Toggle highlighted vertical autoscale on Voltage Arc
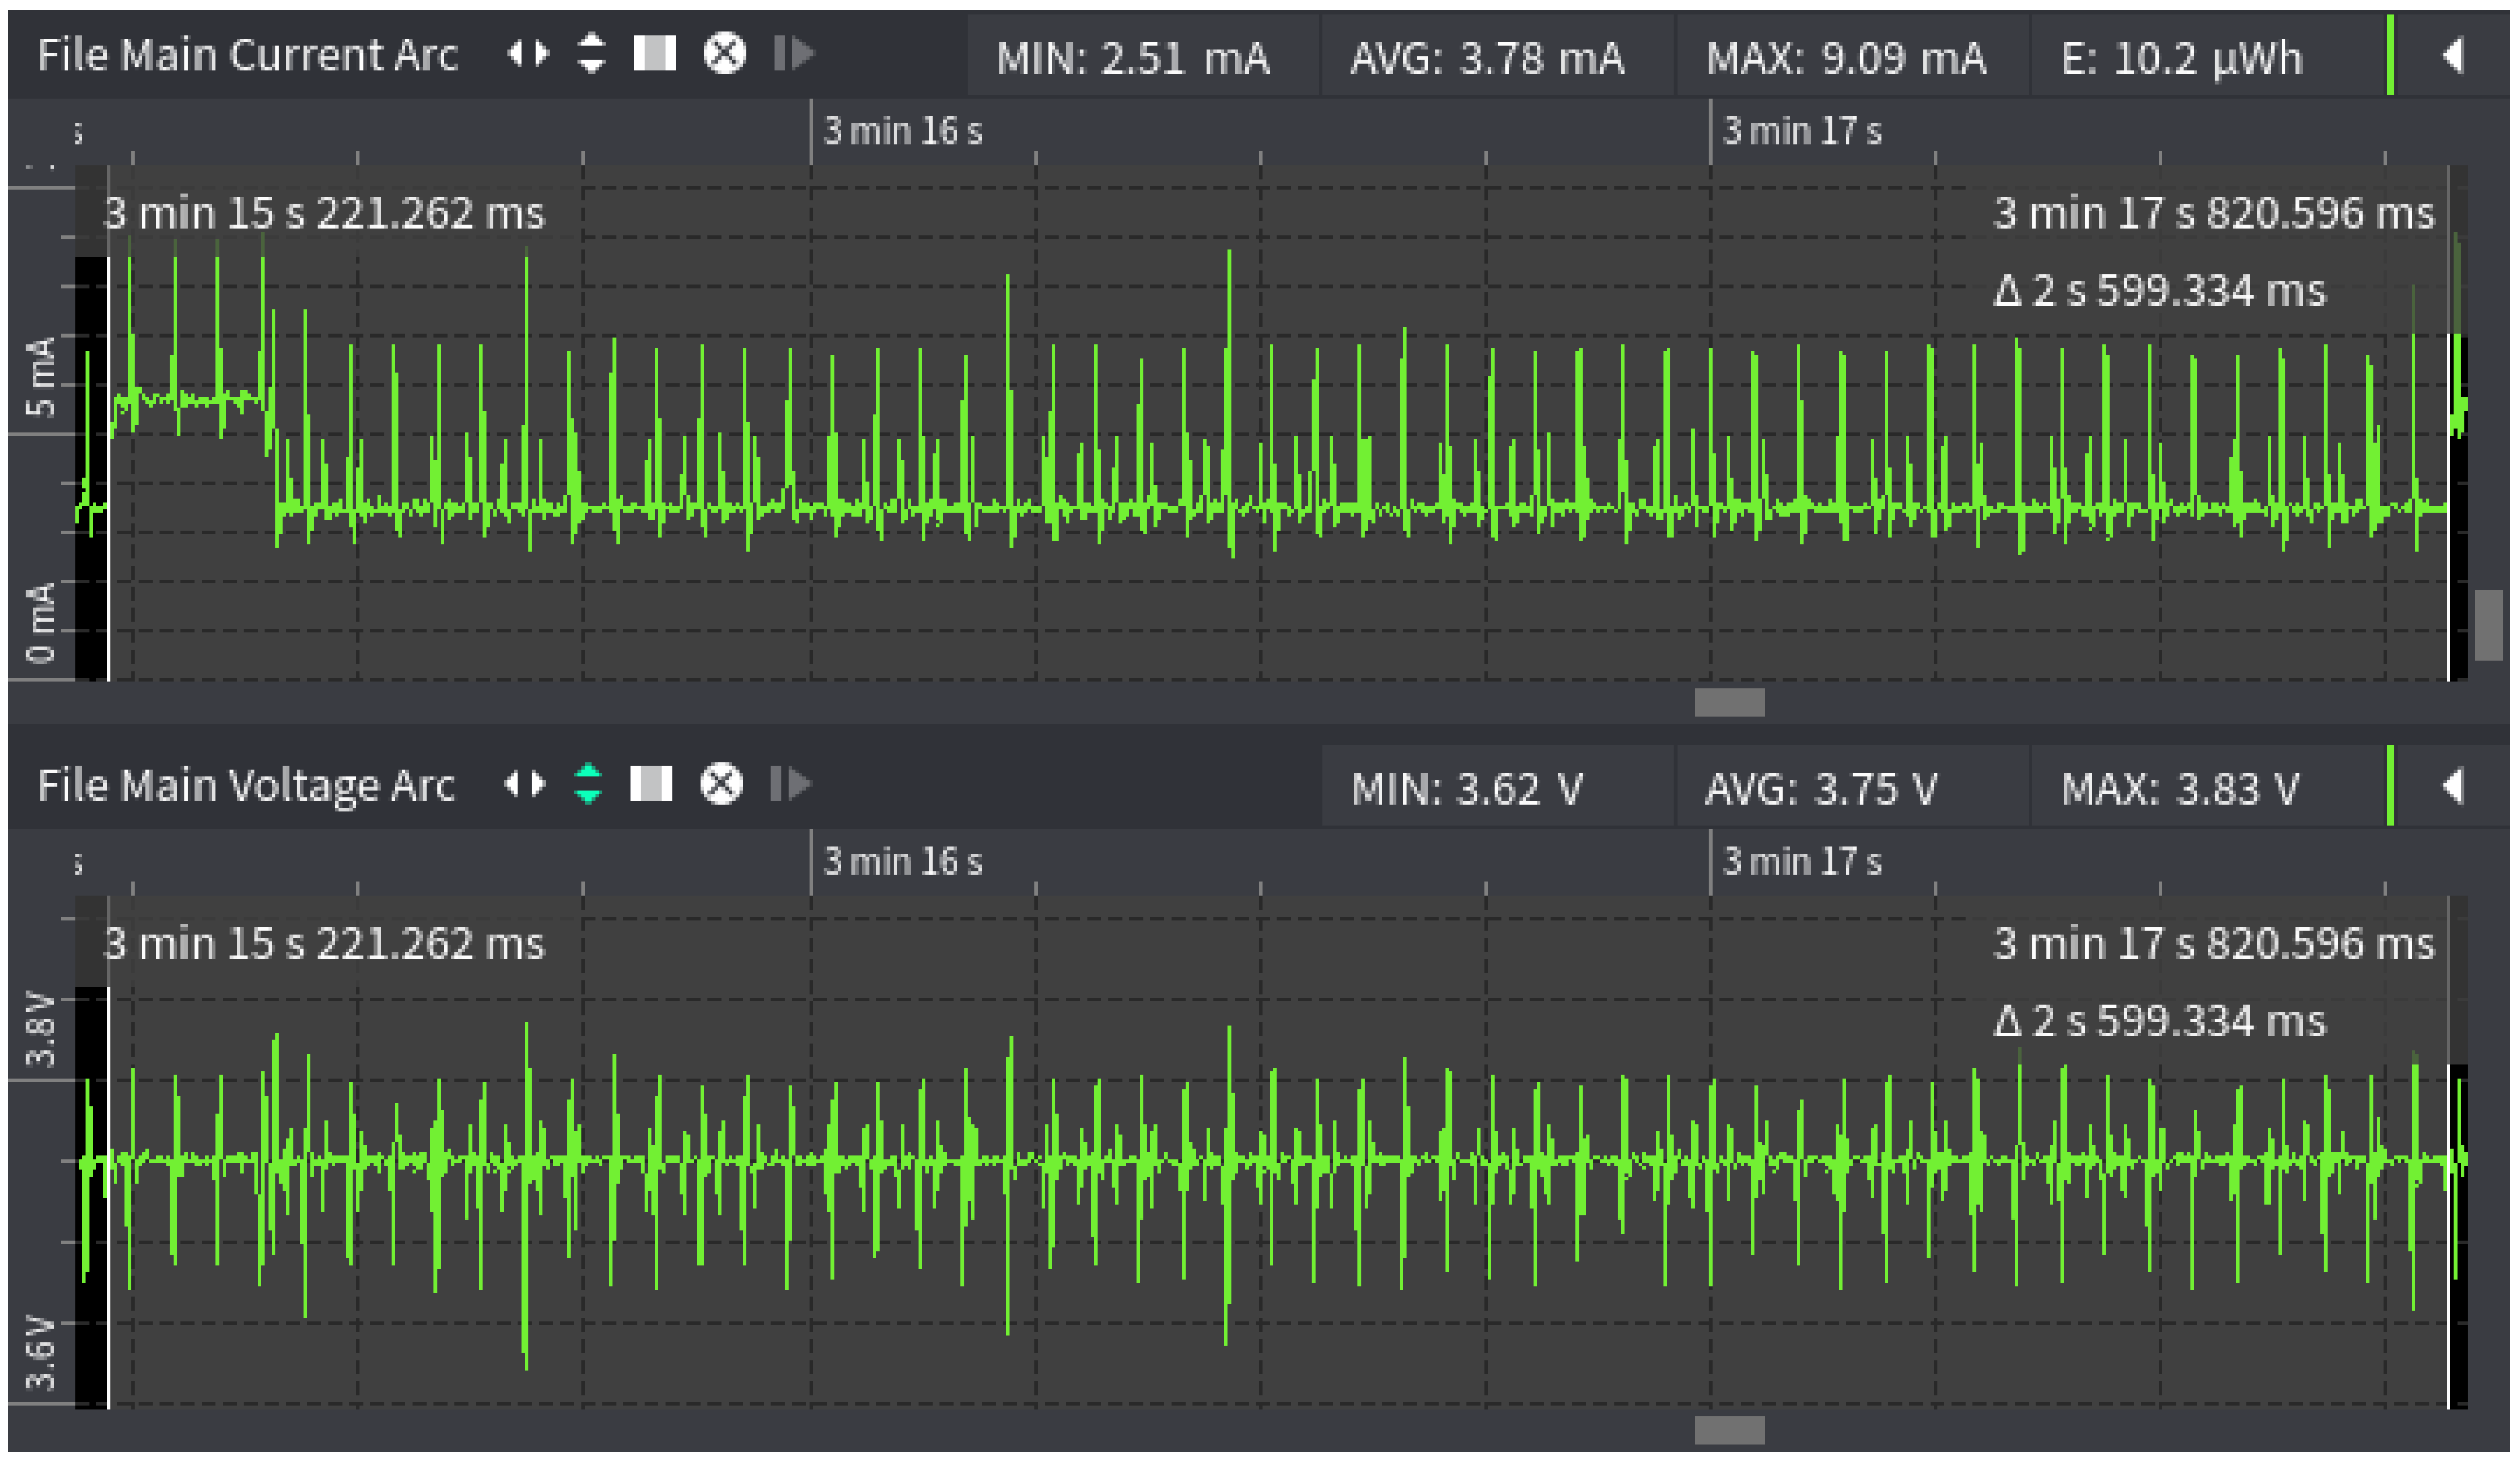The height and width of the screenshot is (1461, 2520). pos(588,785)
